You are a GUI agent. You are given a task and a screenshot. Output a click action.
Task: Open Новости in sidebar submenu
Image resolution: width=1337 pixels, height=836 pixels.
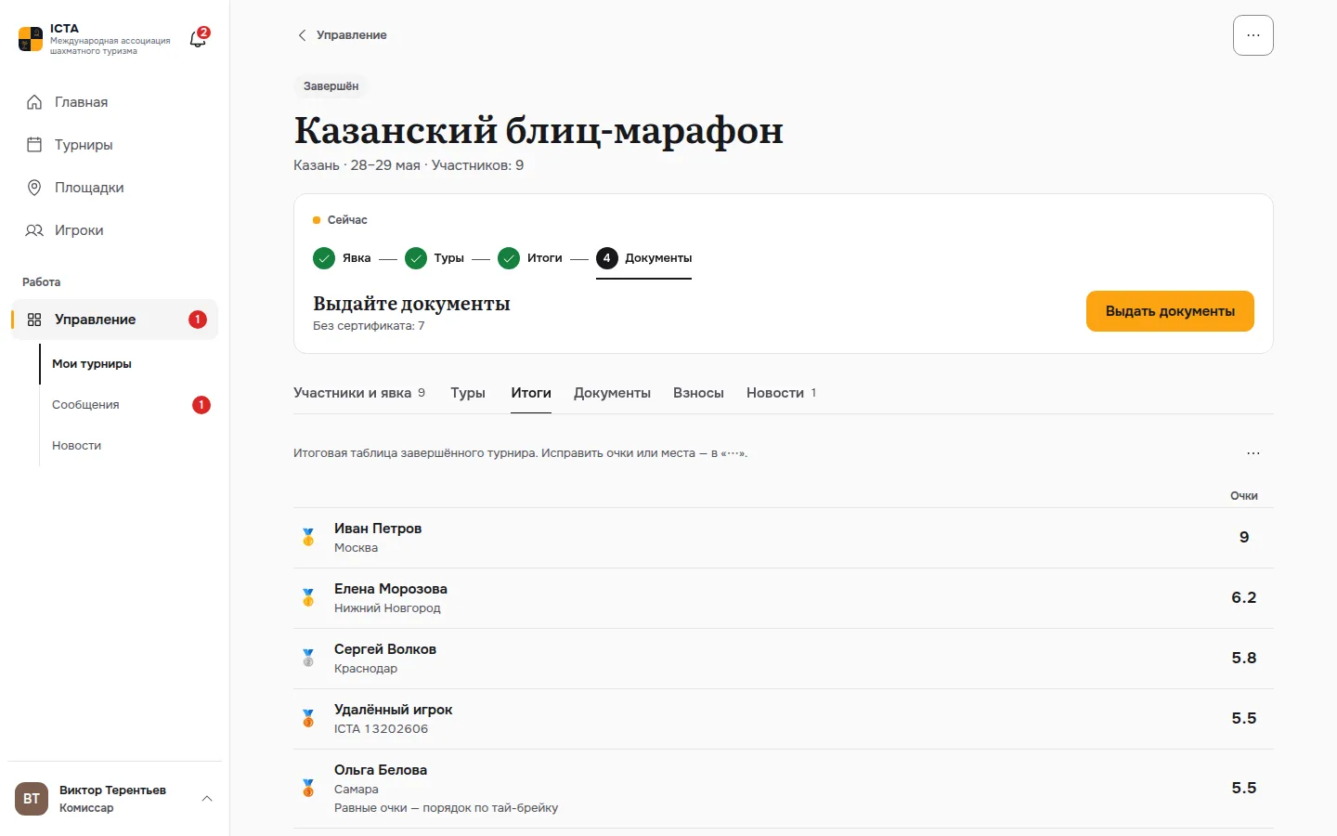[129, 446]
